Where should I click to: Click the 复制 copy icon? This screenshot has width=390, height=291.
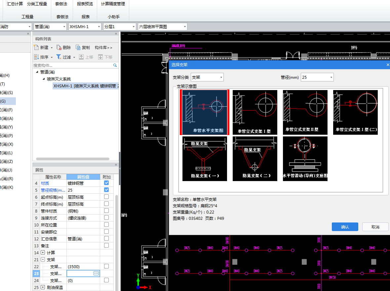tap(78, 47)
